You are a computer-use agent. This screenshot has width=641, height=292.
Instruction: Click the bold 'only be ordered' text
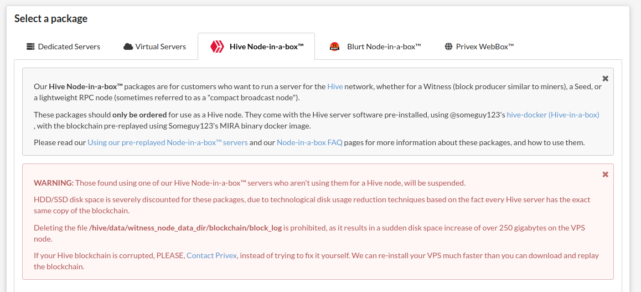(139, 115)
